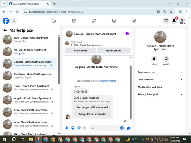The image size is (191, 143).
Task: Choose a sticker icon
Action: [x=79, y=128]
